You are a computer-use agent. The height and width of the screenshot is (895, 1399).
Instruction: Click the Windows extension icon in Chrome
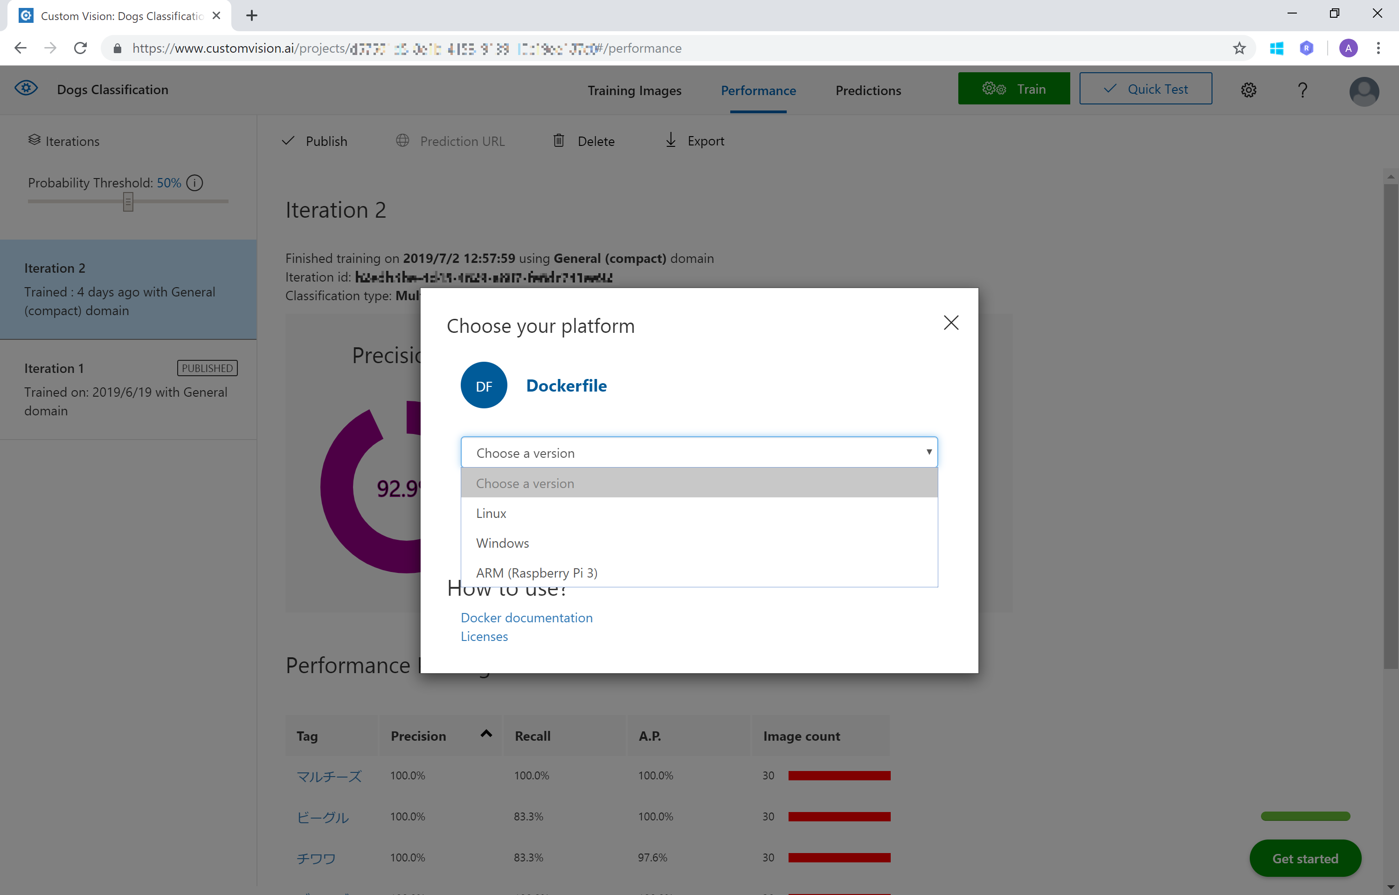point(1276,48)
